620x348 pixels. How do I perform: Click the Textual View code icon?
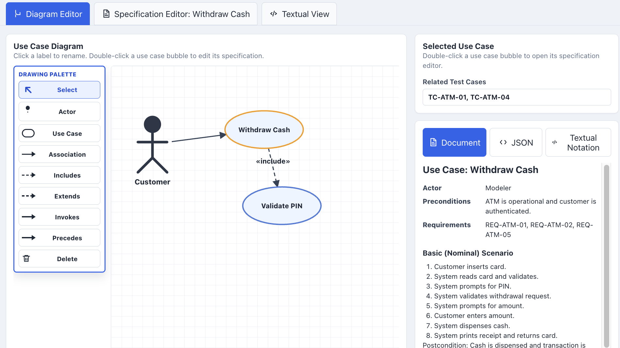tap(274, 14)
